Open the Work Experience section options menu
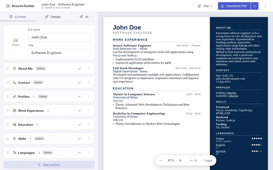This screenshot has width=273, height=170. tap(88, 111)
